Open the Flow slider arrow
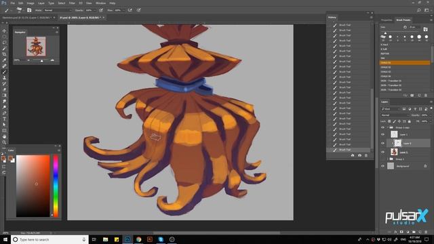Image resolution: width=434 pixels, height=244 pixels. tap(123, 10)
